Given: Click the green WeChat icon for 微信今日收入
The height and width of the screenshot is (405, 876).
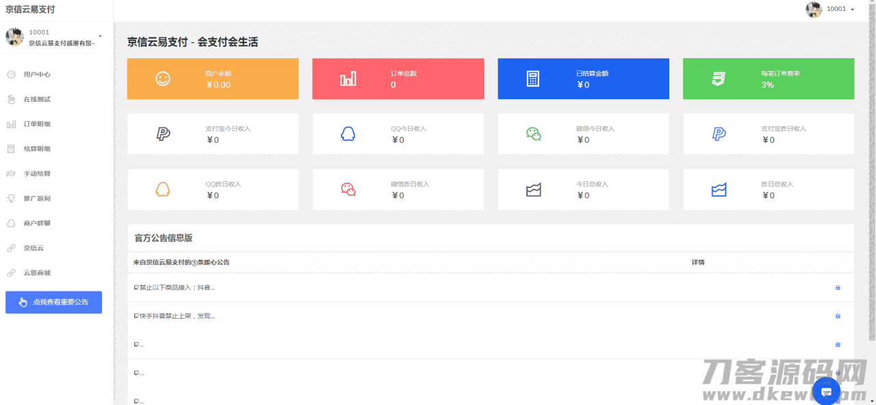Looking at the screenshot, I should coord(533,134).
